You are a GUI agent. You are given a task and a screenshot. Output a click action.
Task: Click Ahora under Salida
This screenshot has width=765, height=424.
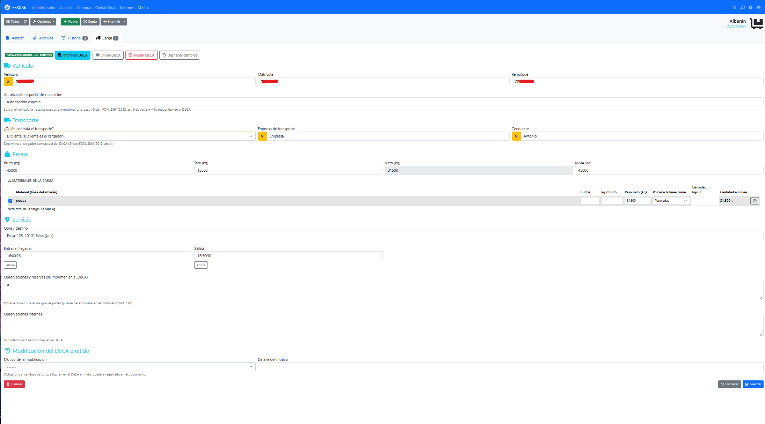tap(201, 265)
